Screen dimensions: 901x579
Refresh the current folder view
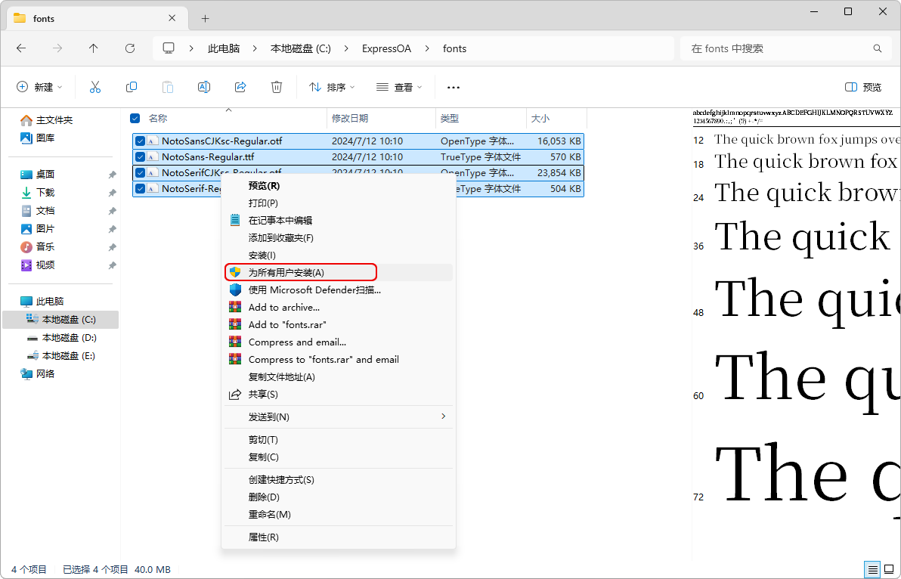130,48
